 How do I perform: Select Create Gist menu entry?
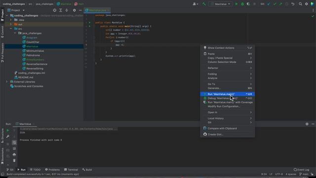pyautogui.click(x=228, y=134)
